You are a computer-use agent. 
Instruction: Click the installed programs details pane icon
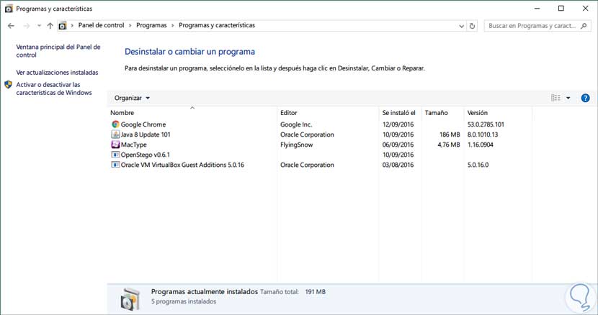(130, 299)
